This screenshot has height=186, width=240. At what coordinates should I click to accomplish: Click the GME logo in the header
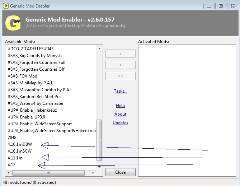(13, 23)
